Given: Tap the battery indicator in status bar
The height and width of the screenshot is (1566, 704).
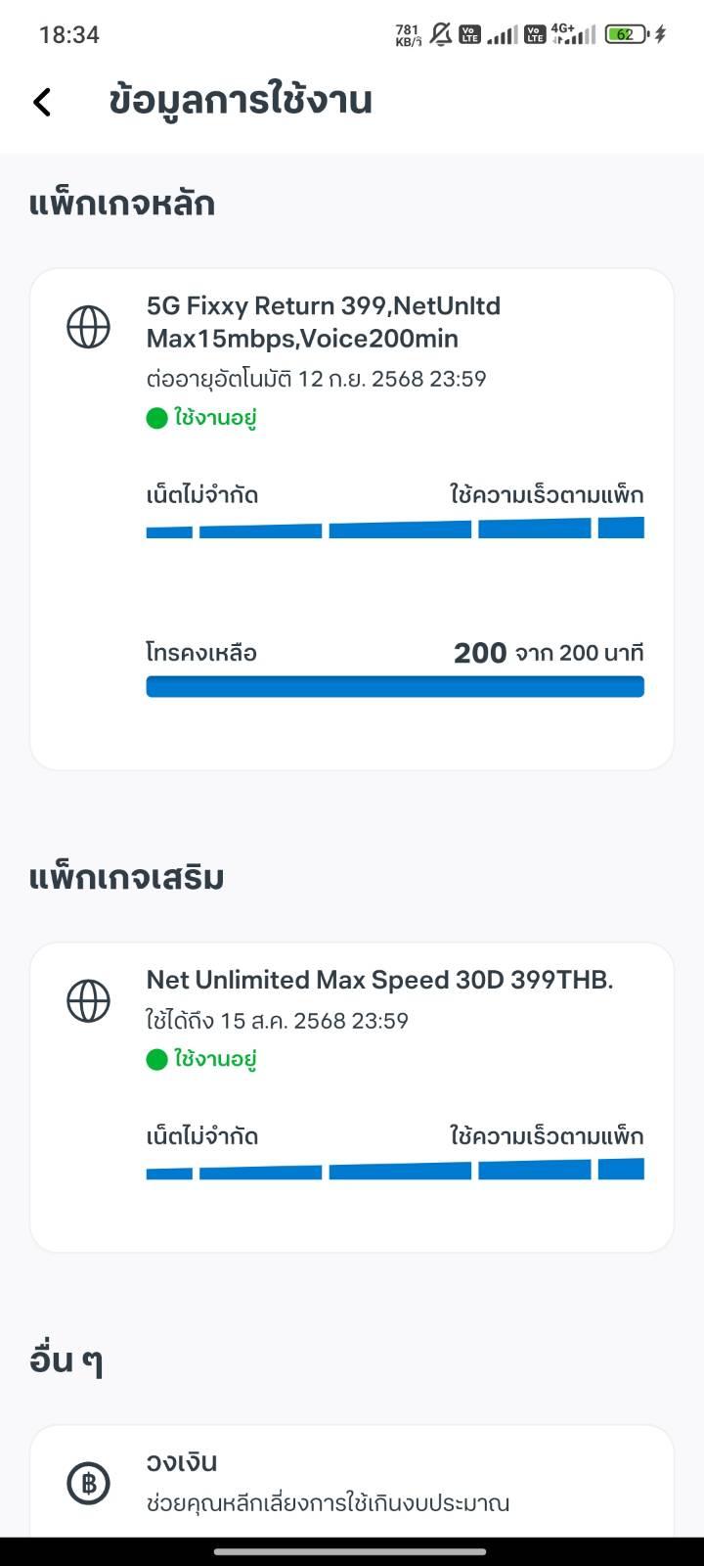Looking at the screenshot, I should pyautogui.click(x=627, y=35).
